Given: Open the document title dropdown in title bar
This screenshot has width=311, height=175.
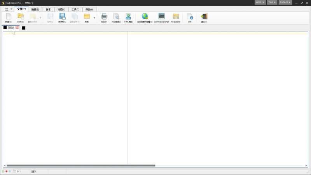Looking at the screenshot, I should (29, 3).
